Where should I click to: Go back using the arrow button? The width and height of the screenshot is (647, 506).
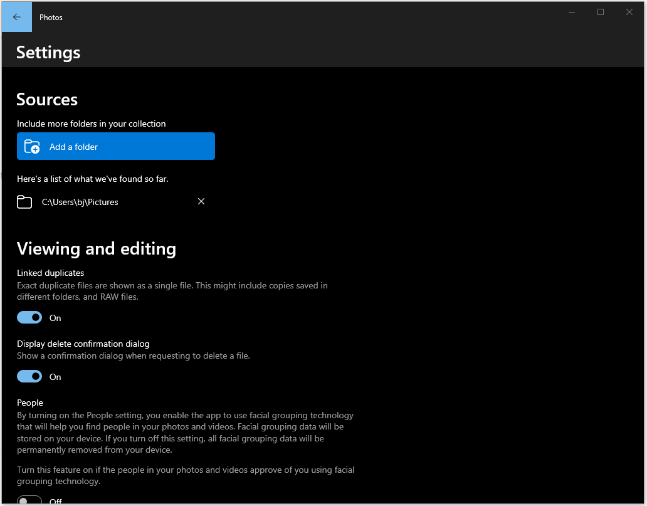click(x=17, y=18)
